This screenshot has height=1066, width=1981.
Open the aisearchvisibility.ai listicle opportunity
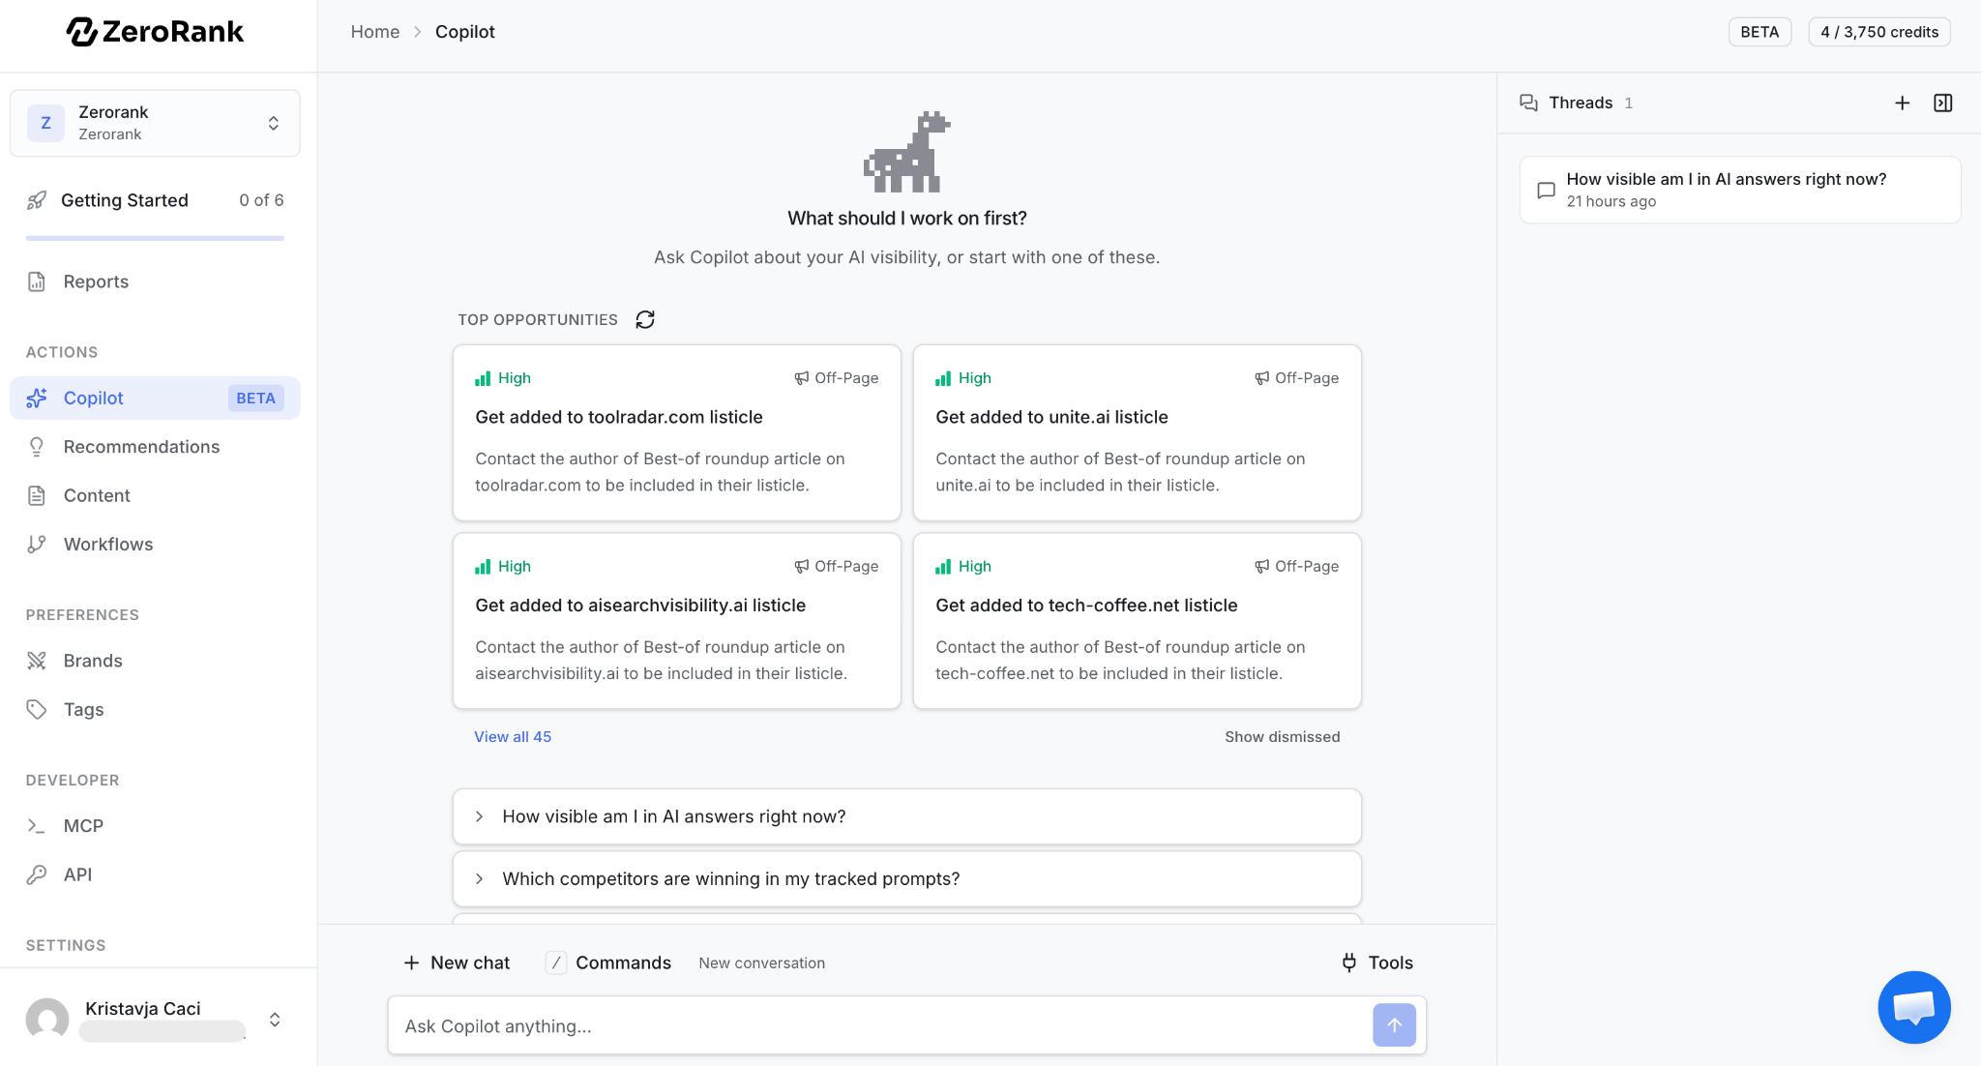[x=676, y=621]
